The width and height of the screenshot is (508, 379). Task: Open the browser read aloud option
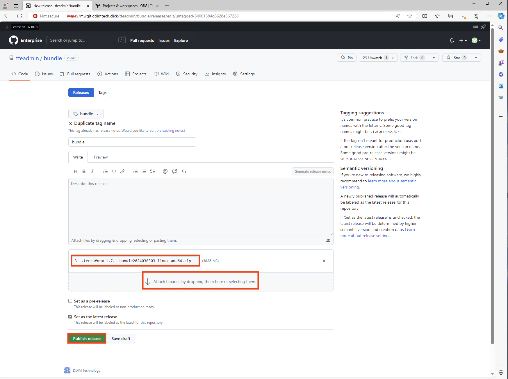[398, 16]
